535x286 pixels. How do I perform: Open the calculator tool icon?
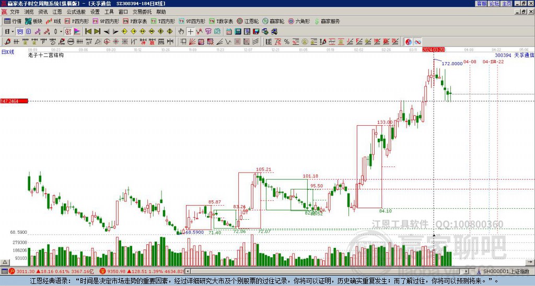238,32
